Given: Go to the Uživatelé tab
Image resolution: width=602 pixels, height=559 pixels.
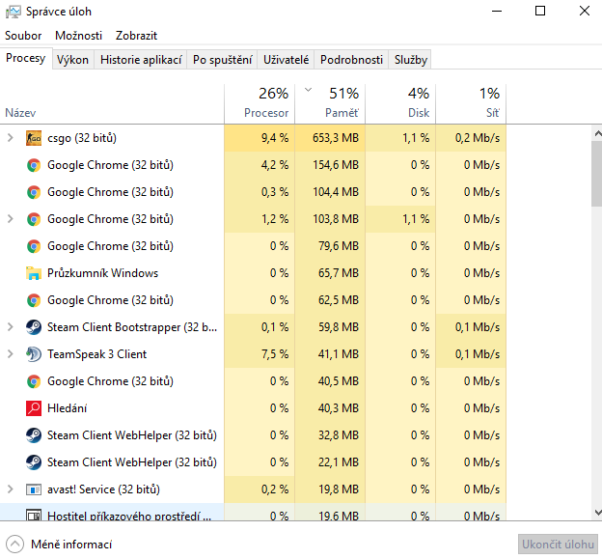Looking at the screenshot, I should (x=286, y=60).
